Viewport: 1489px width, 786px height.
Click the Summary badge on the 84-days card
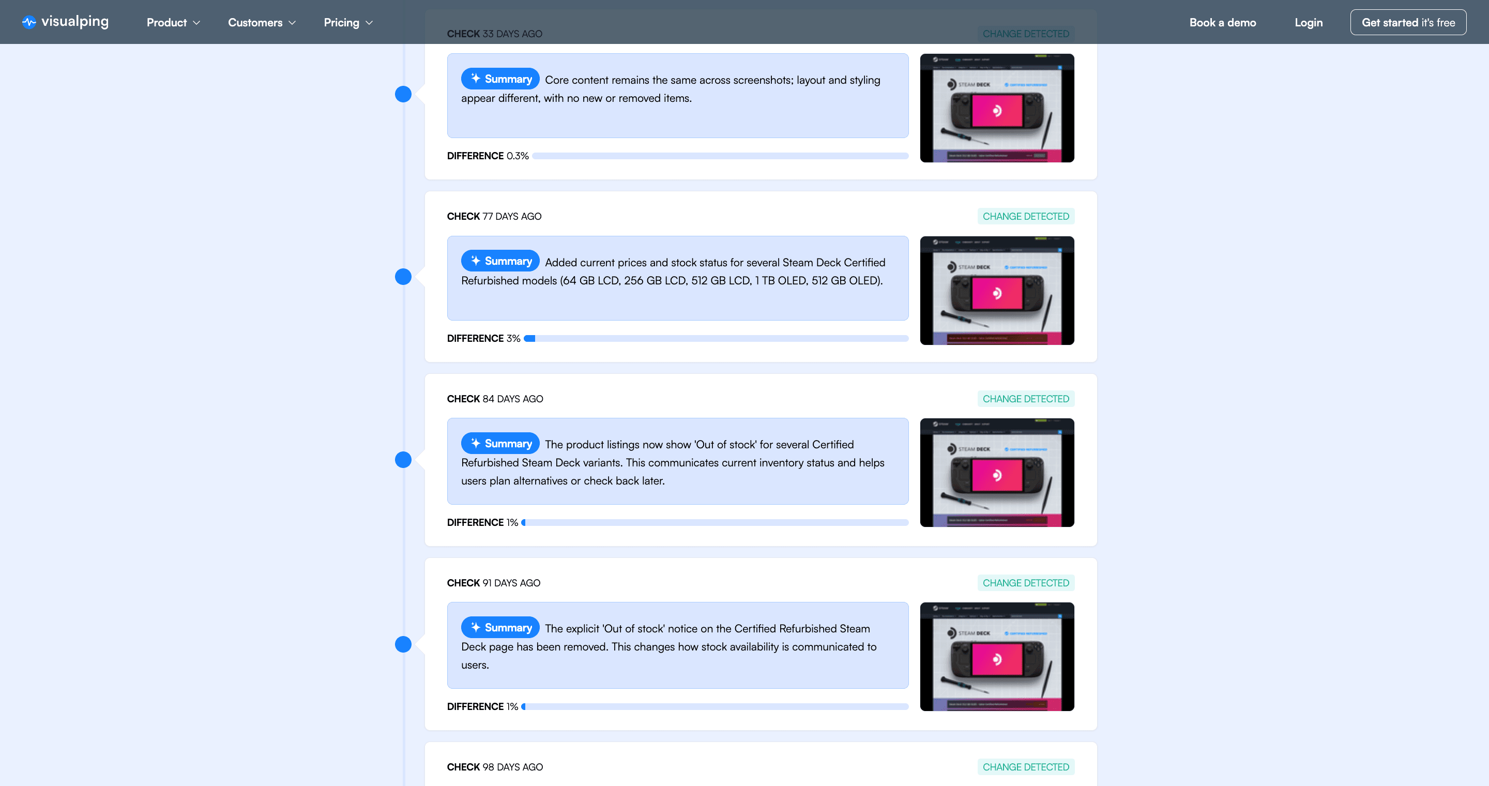tap(500, 443)
